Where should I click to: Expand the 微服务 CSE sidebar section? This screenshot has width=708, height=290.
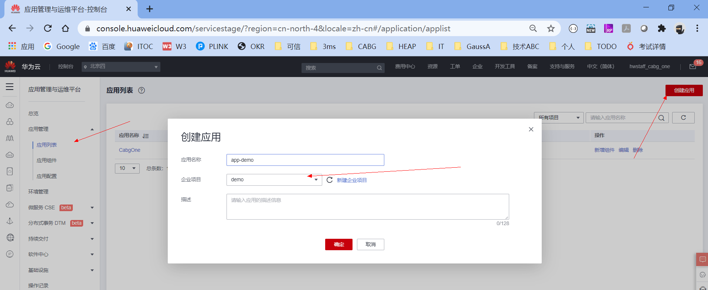[x=92, y=208]
